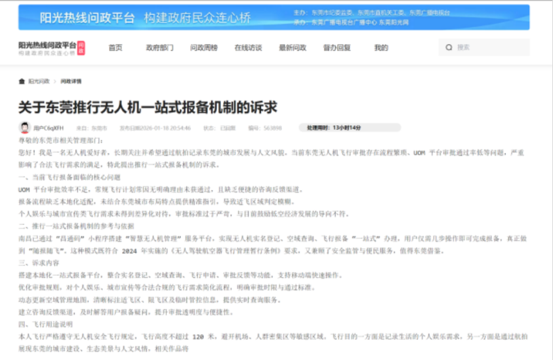Viewport: 553px width, 360px height.
Task: Click the heading 一、当前飞行报备面临的核心问题
Action: coord(70,177)
